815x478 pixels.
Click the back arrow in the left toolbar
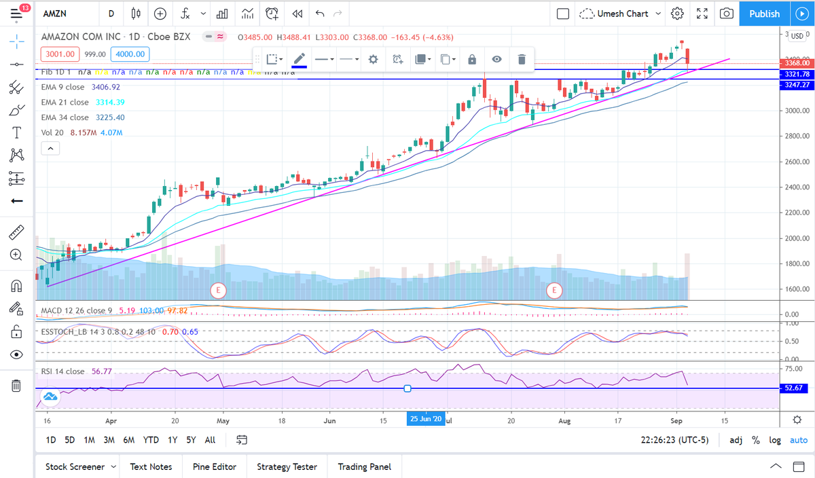(x=17, y=201)
